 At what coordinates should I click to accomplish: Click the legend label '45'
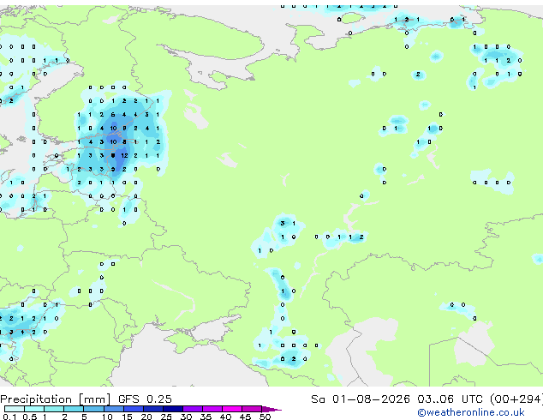pos(245,417)
